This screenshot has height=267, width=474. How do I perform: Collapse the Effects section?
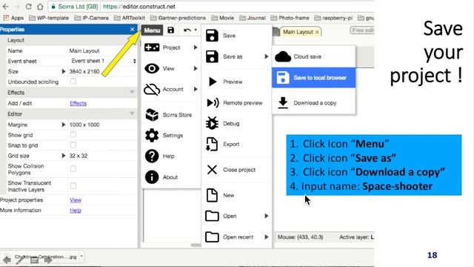[132, 92]
